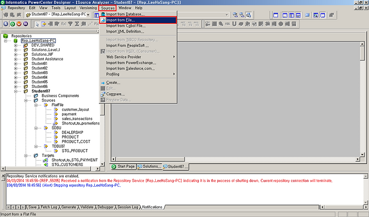Image resolution: width=369 pixels, height=217 pixels.
Task: Collapse the FlatFile source group
Action: point(36,105)
